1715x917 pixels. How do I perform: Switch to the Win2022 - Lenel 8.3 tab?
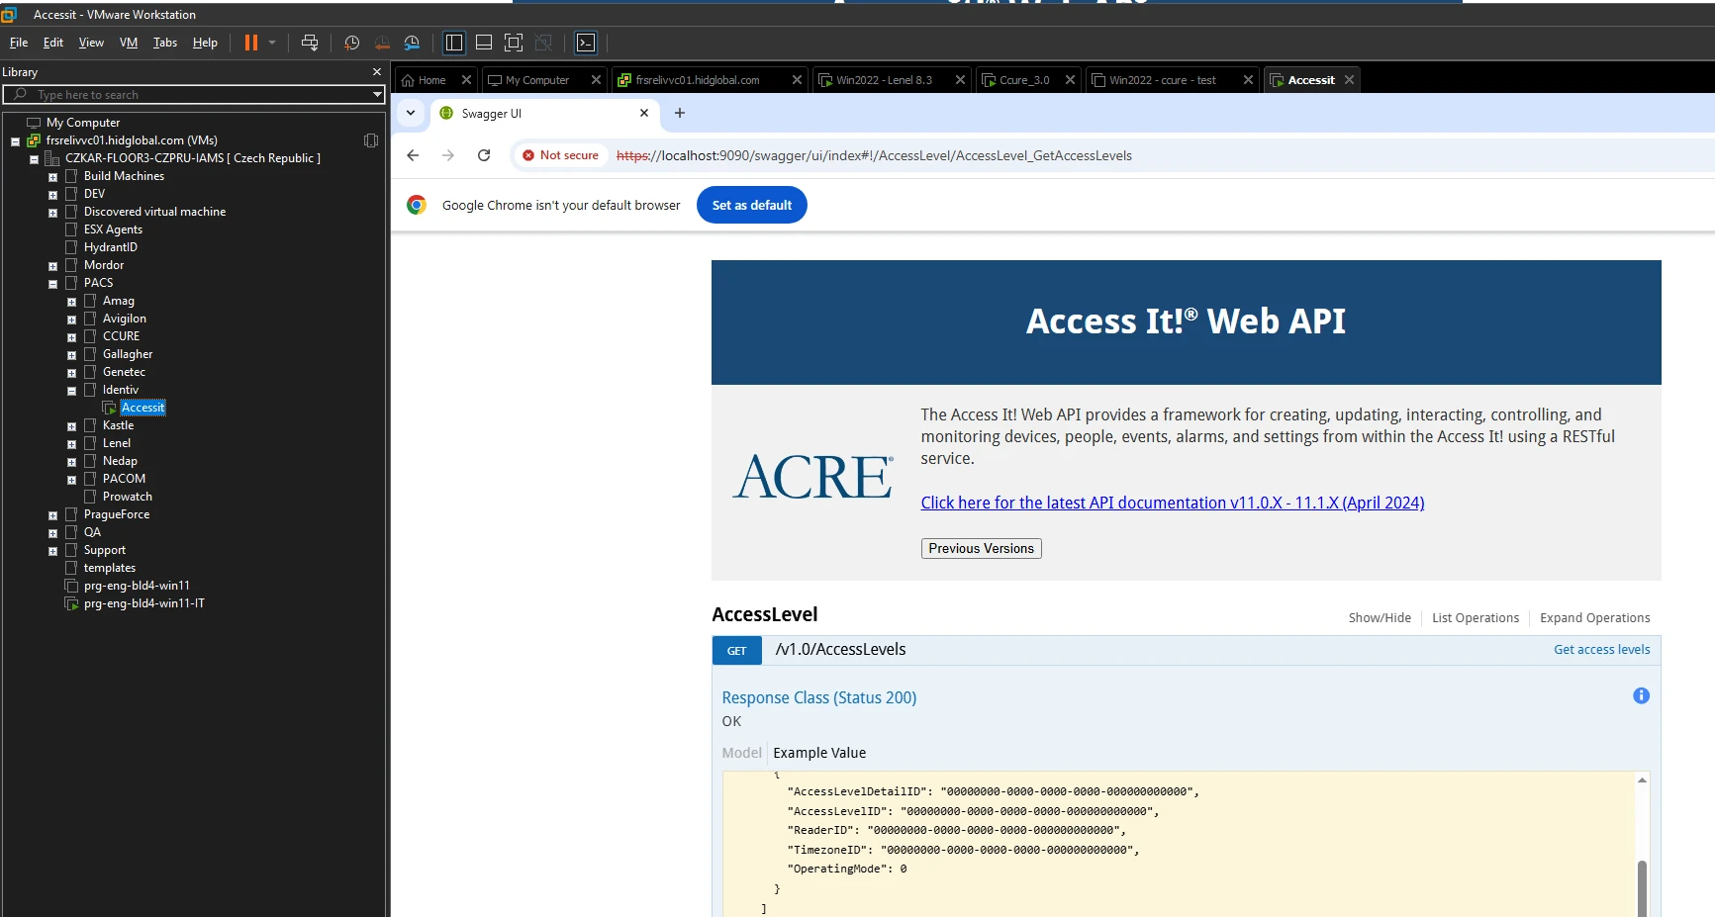click(884, 80)
